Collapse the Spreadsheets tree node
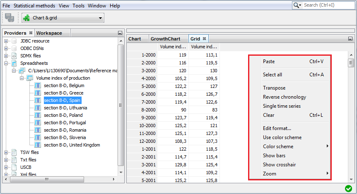 point(6,63)
